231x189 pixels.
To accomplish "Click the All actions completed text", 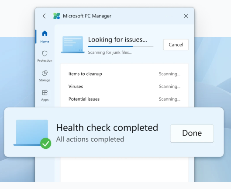I will point(90,139).
